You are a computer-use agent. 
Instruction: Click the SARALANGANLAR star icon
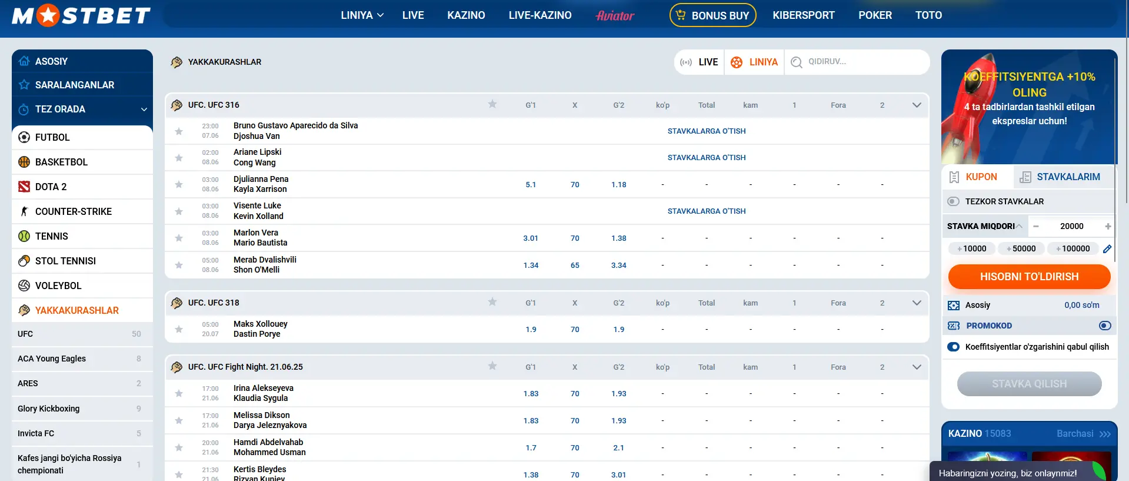[x=24, y=85]
